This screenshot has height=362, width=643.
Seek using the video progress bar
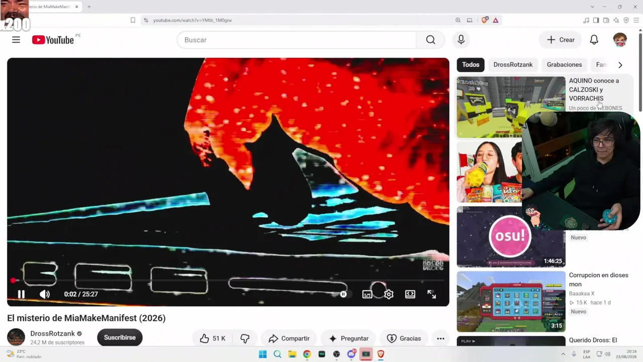(x=228, y=280)
